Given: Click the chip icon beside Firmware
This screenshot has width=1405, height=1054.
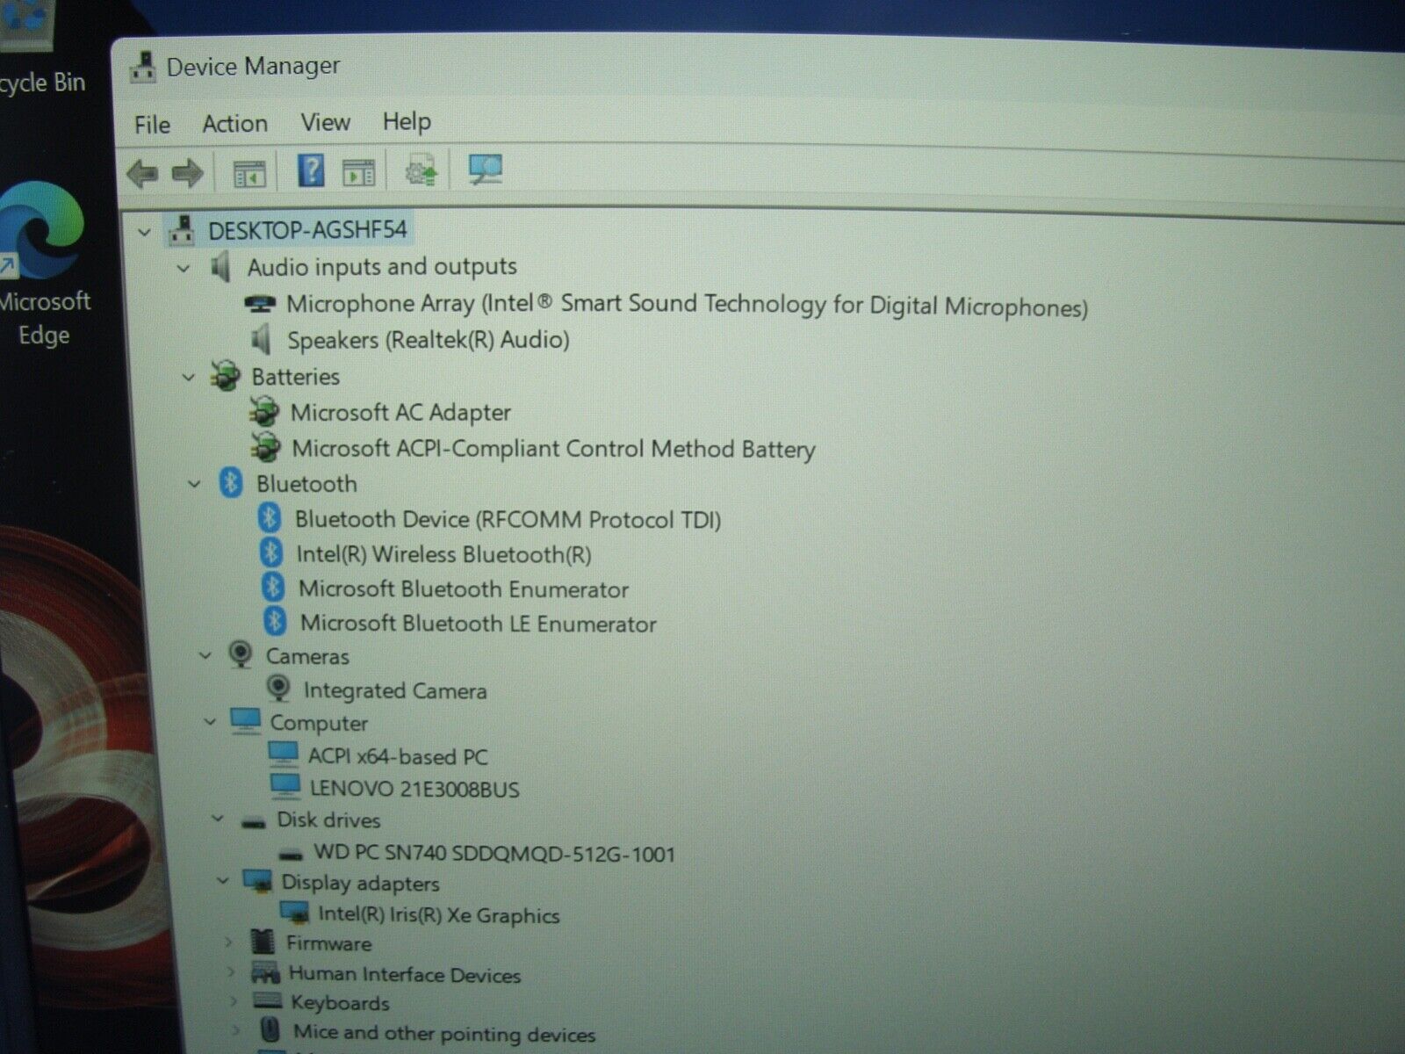Looking at the screenshot, I should (262, 942).
